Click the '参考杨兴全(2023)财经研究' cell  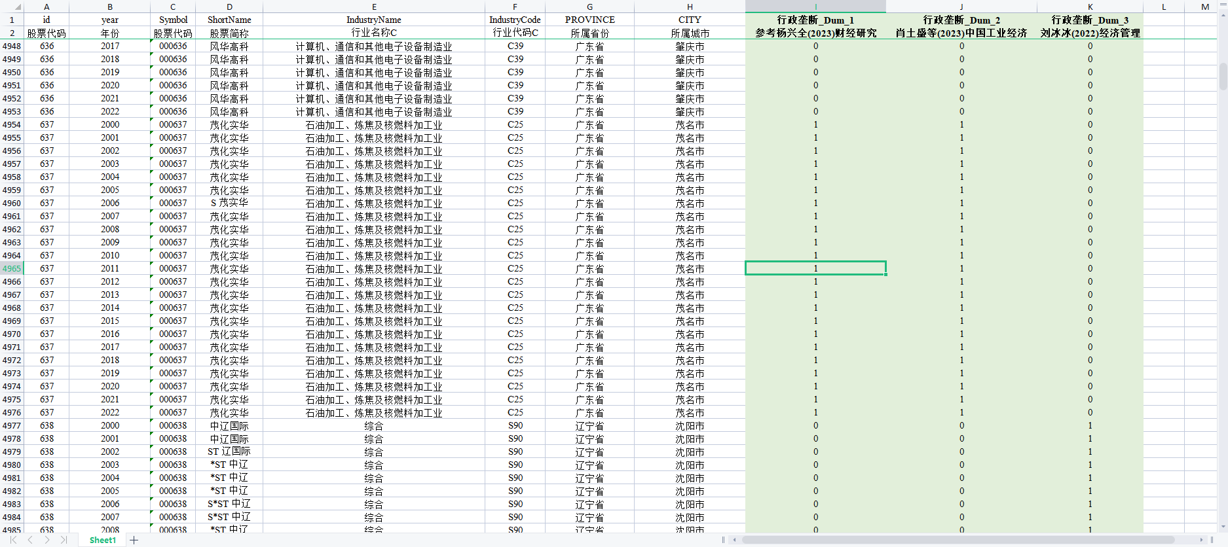815,33
